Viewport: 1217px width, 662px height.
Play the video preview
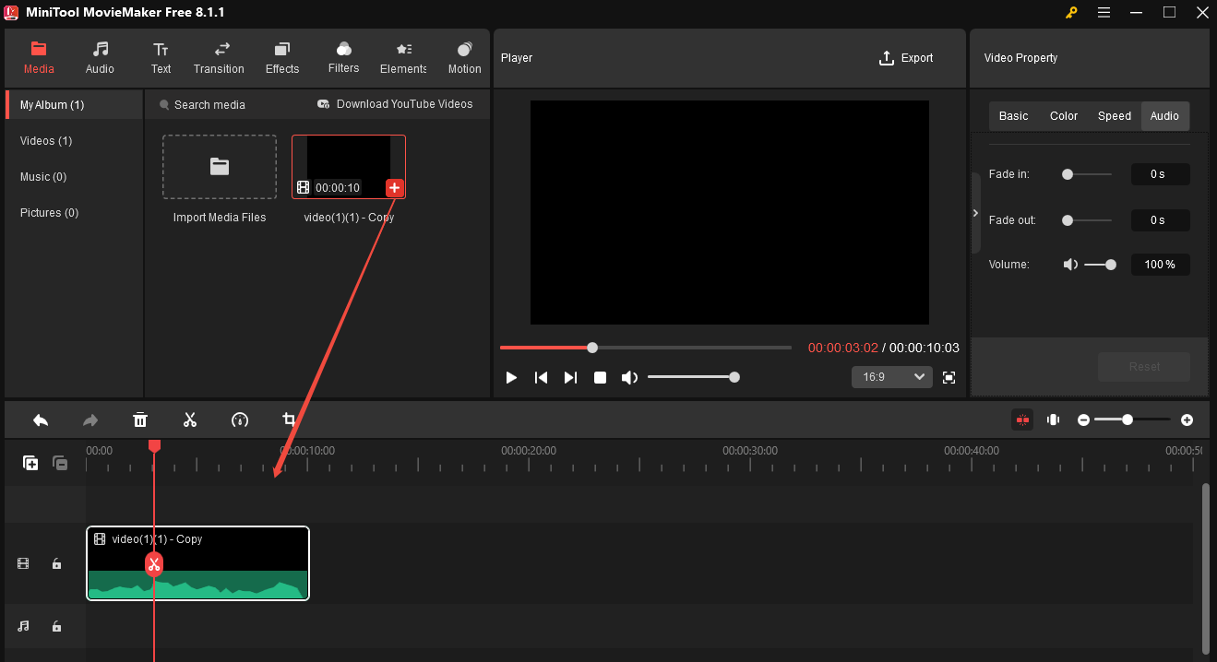point(511,377)
